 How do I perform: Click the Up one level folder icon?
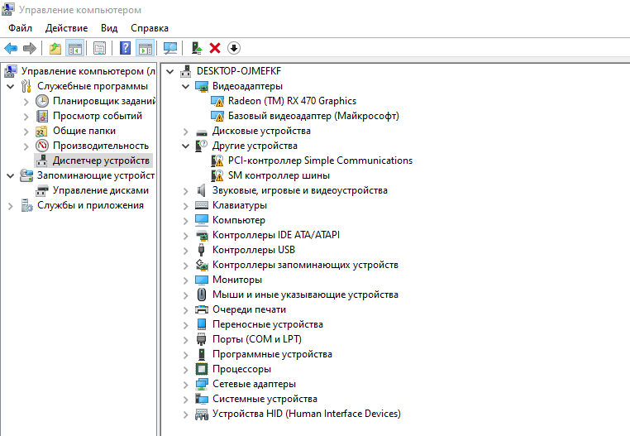pyautogui.click(x=55, y=48)
